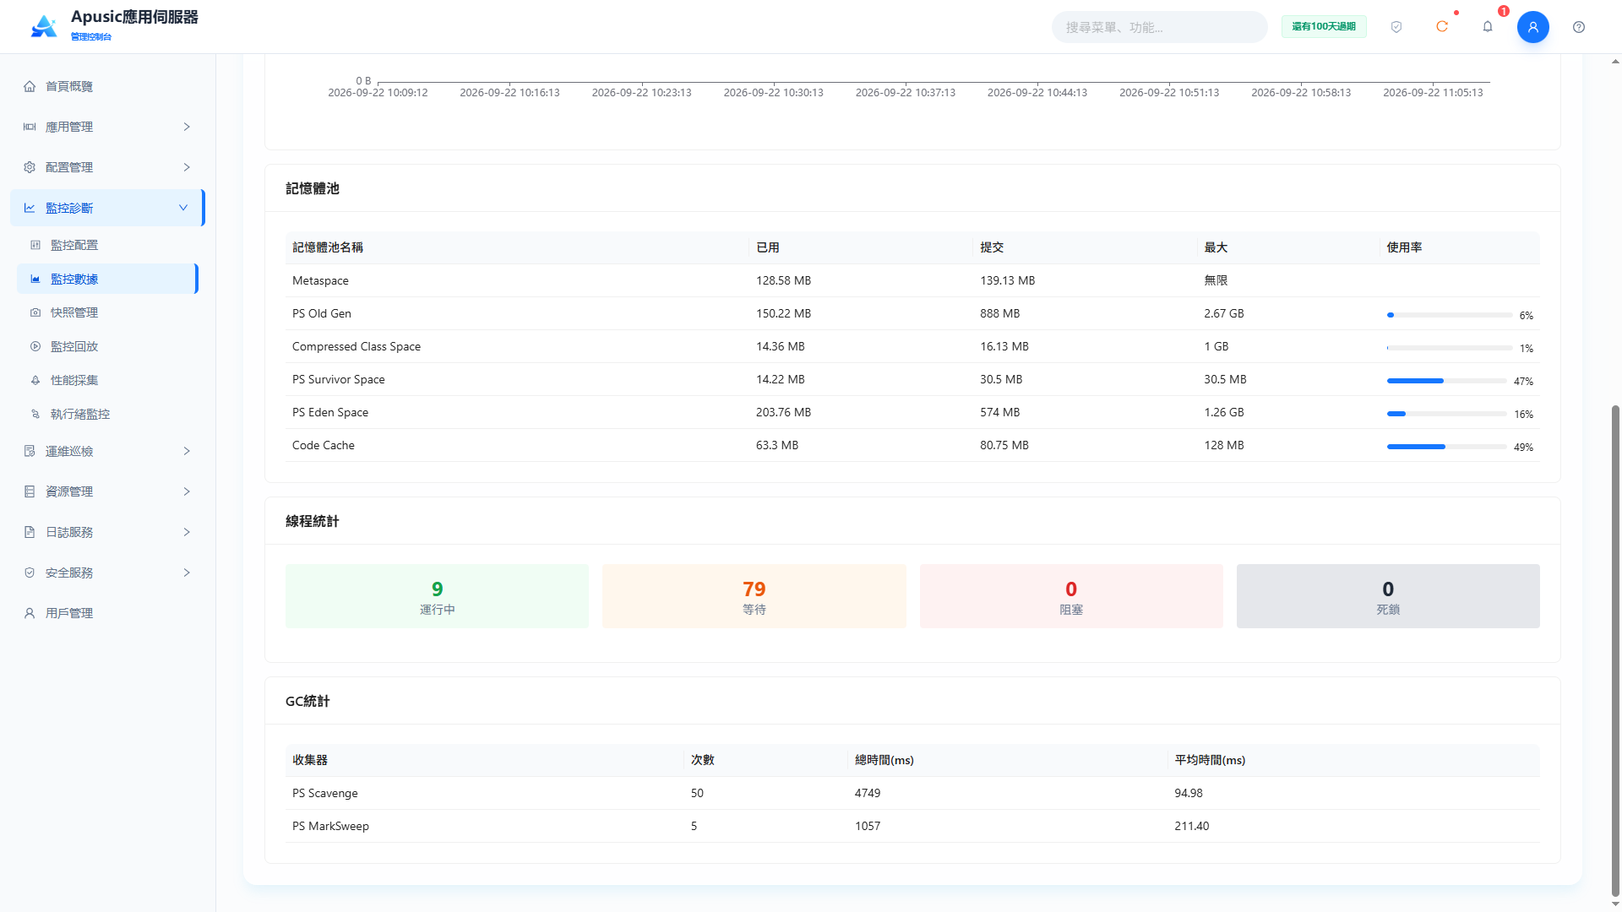Click the 性能採集 icon
1622x912 pixels.
click(35, 380)
